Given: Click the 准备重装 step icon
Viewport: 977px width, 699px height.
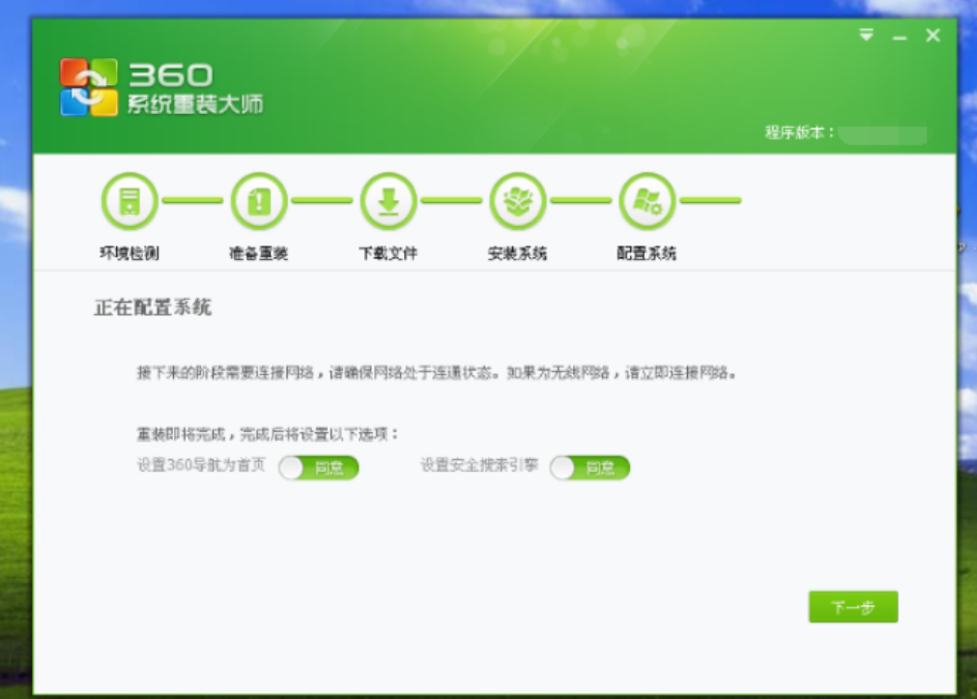Looking at the screenshot, I should click(257, 199).
